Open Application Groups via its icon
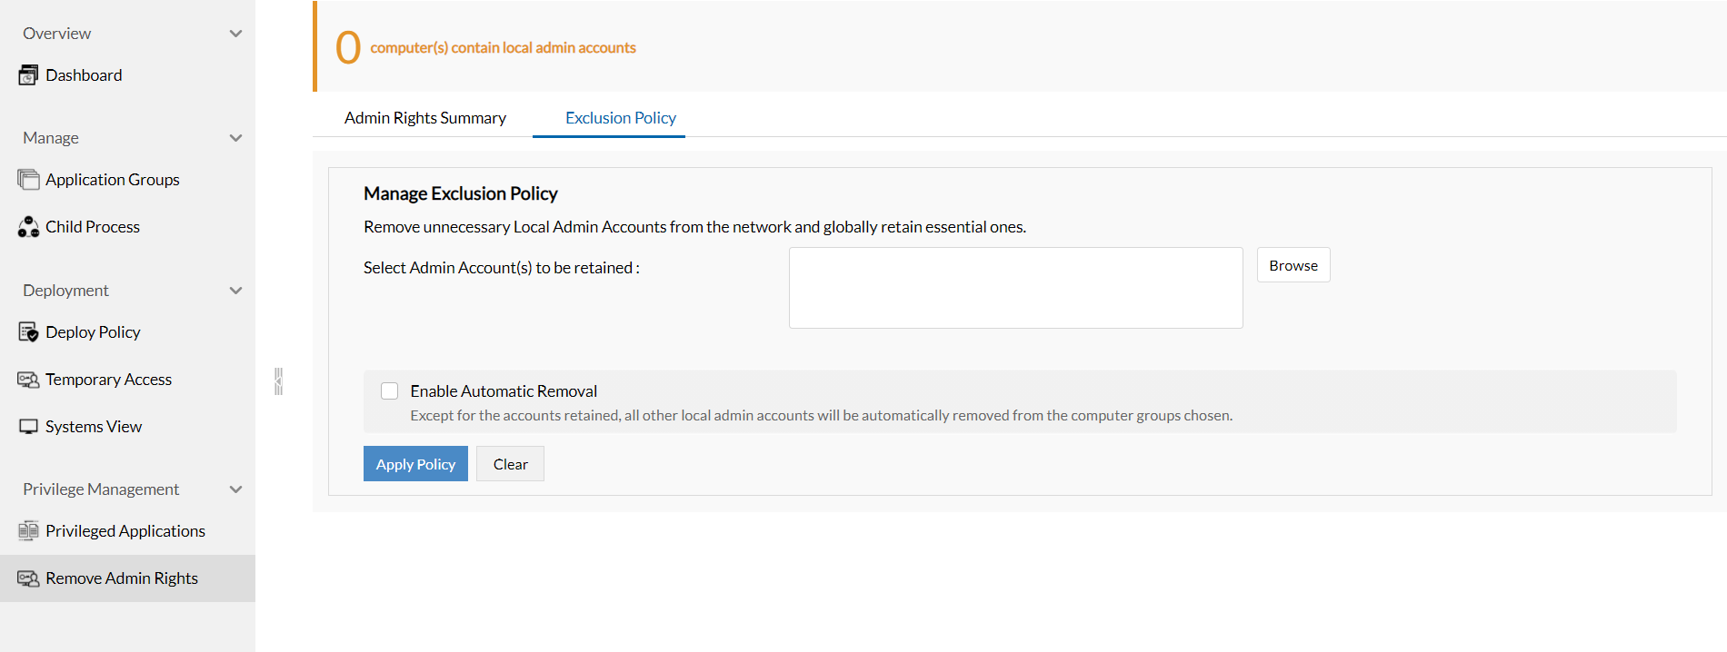The width and height of the screenshot is (1727, 652). [28, 180]
